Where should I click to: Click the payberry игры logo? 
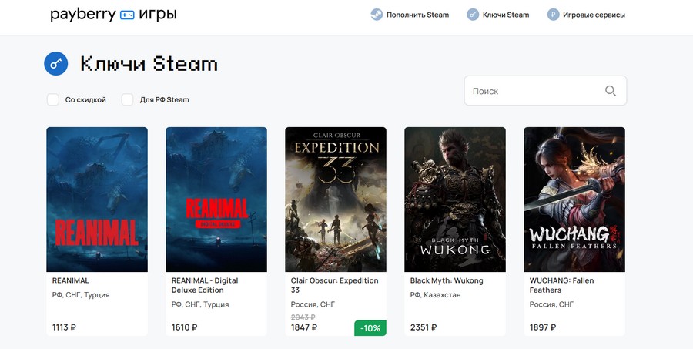(x=113, y=15)
